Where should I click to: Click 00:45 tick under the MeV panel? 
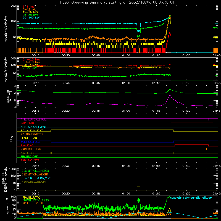click(x=96, y=83)
